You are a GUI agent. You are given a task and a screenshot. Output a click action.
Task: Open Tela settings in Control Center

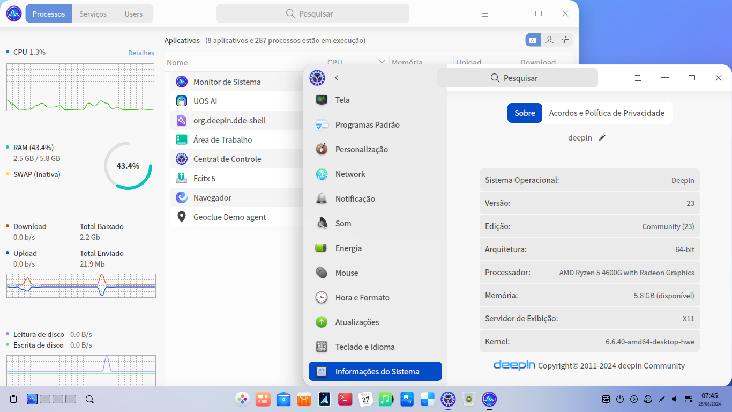375,100
